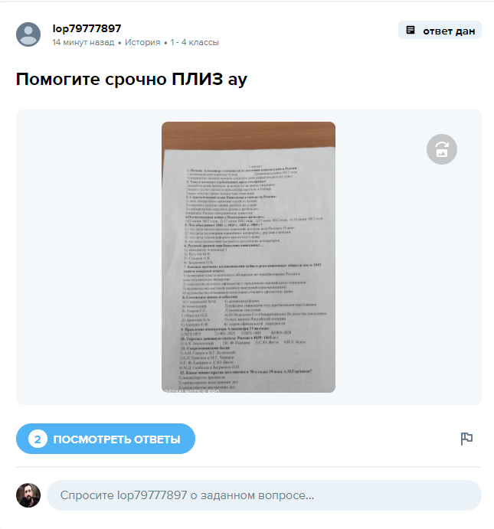Open the attached worksheet photo

[x=248, y=257]
